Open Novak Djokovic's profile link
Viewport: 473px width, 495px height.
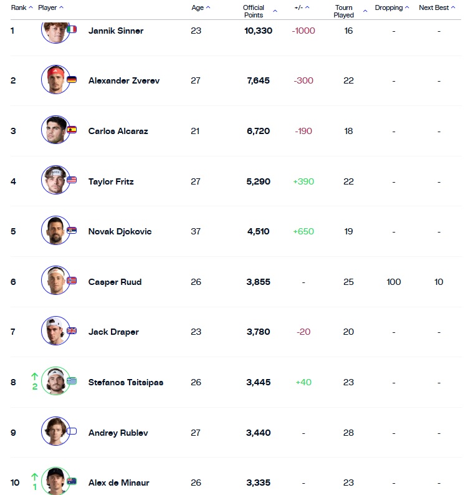(x=120, y=231)
